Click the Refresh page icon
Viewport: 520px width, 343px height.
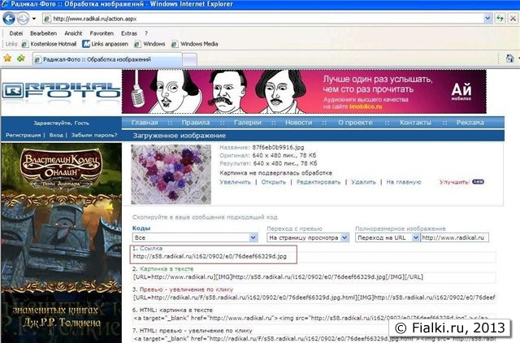500,19
